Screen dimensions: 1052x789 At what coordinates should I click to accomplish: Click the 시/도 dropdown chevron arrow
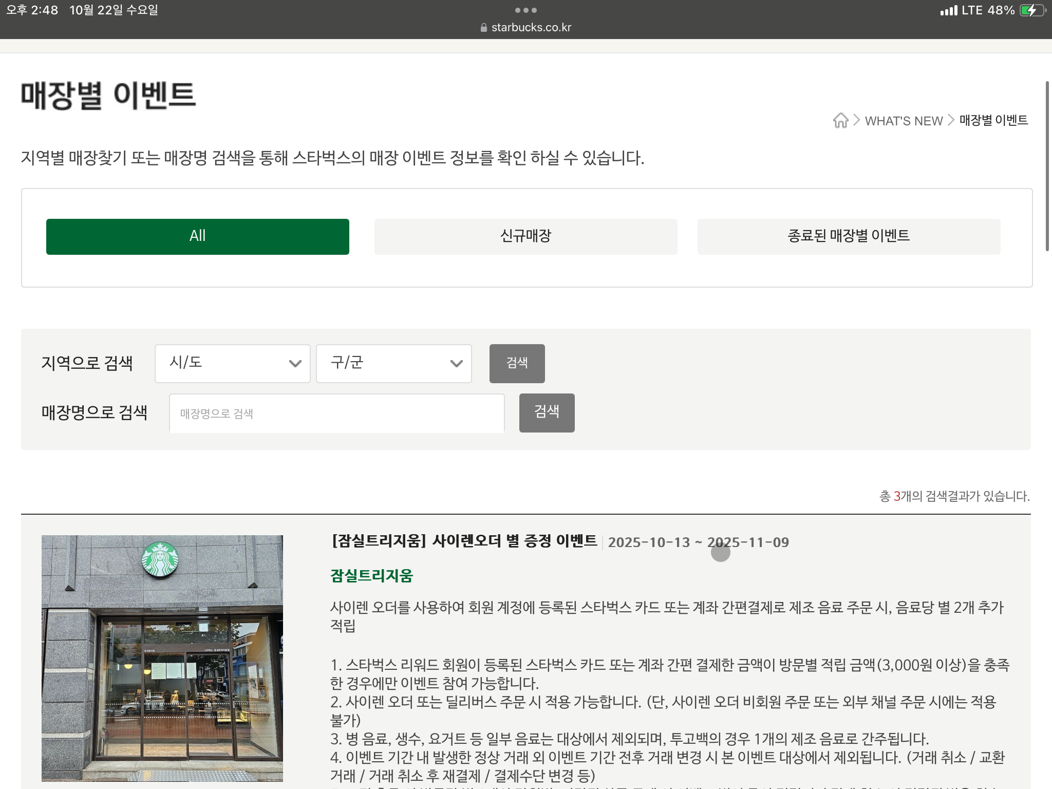tap(295, 364)
